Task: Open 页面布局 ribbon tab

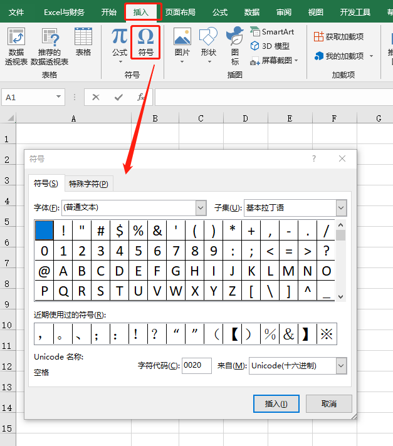Action: (181, 13)
